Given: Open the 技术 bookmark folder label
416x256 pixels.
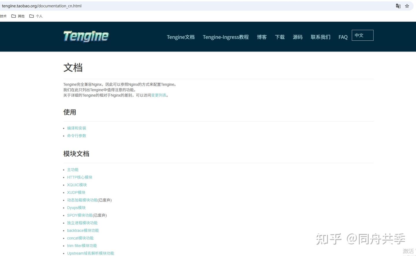Looking at the screenshot, I should click(3, 16).
